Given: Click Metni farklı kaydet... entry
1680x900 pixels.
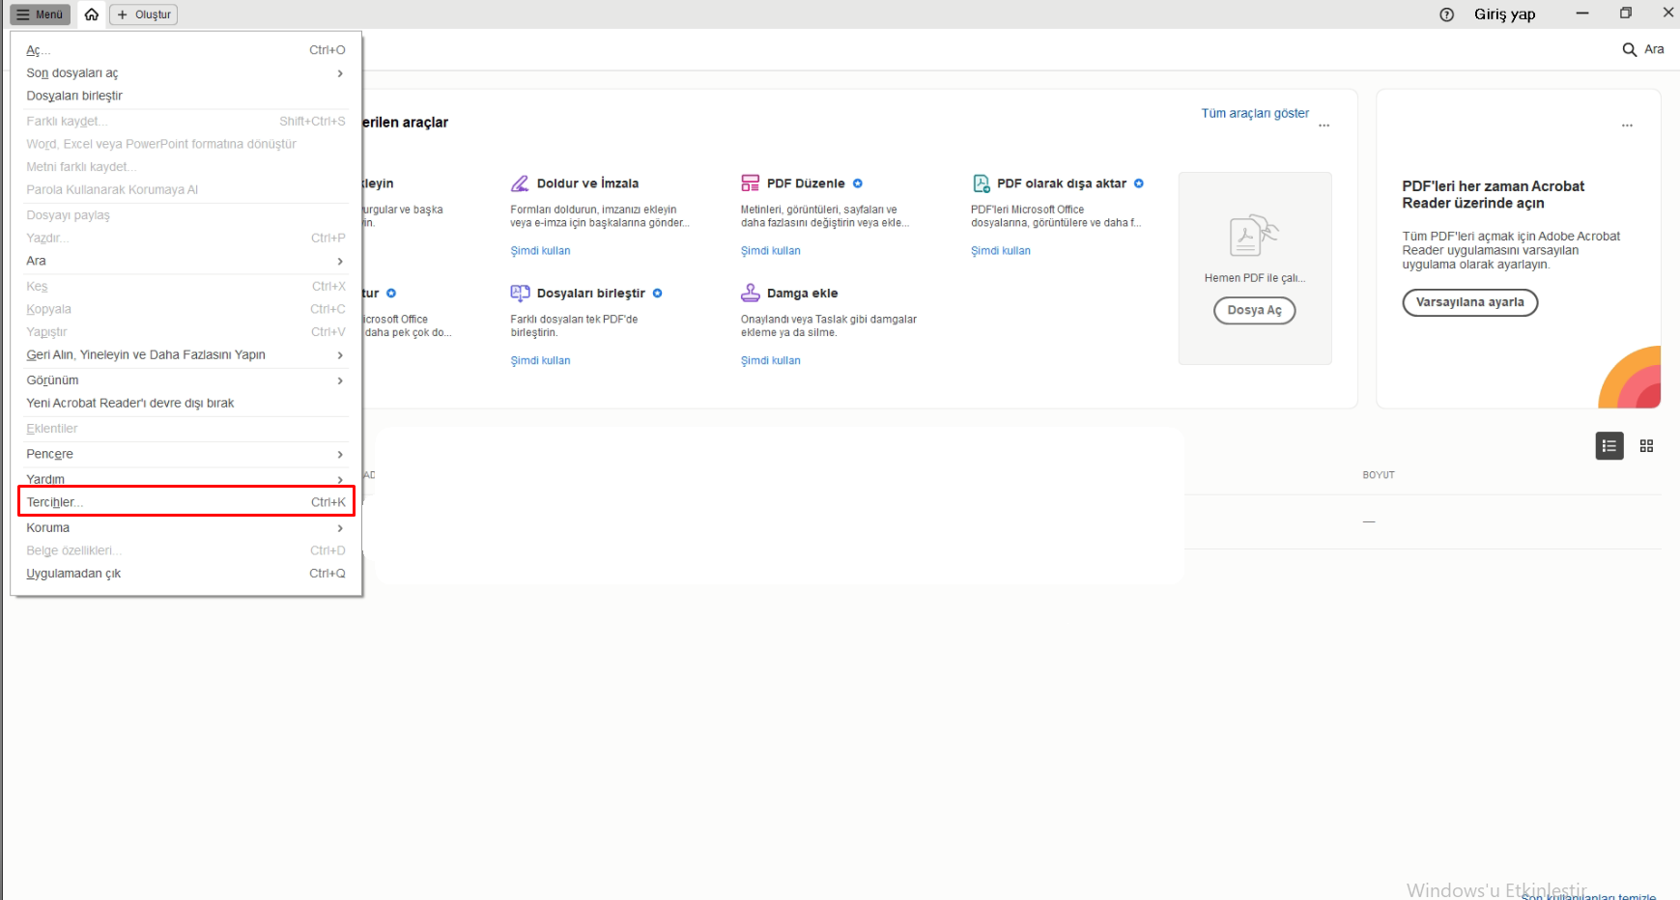Looking at the screenshot, I should tap(185, 167).
